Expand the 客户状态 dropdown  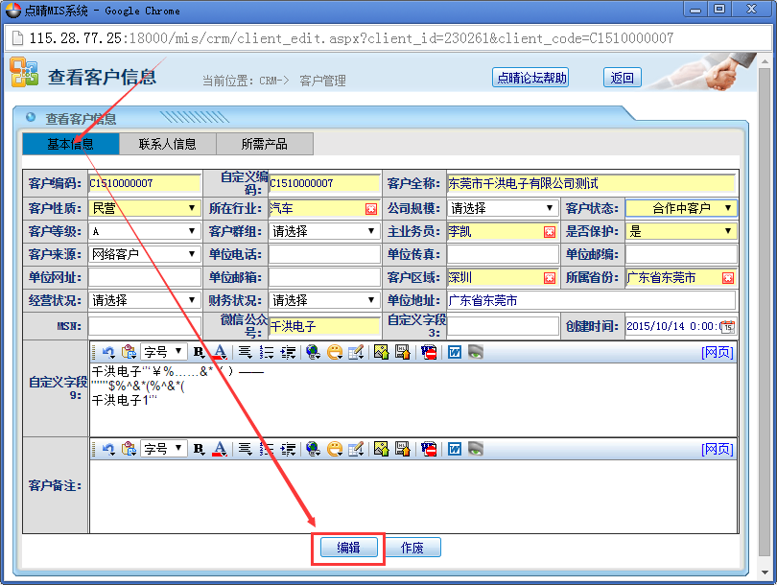point(681,208)
